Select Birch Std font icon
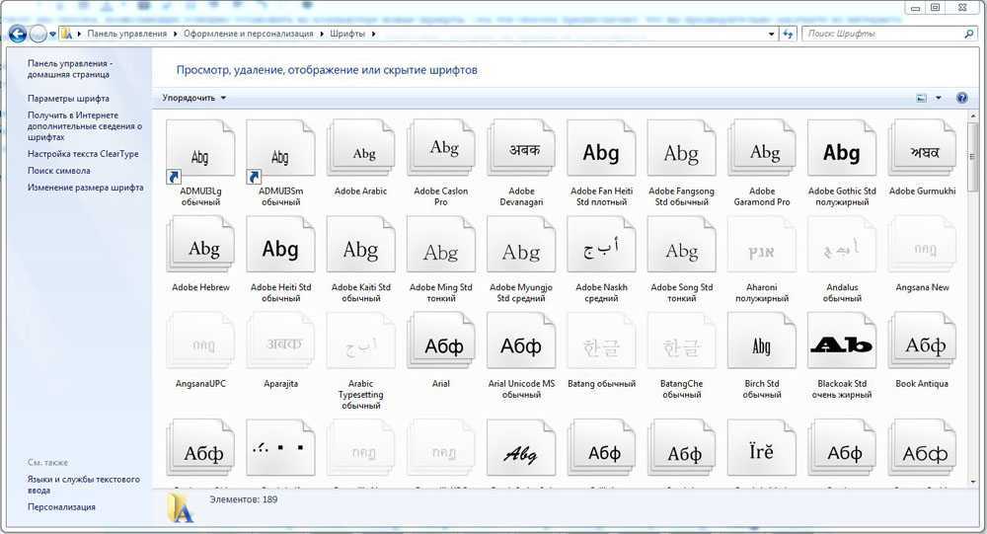The width and height of the screenshot is (987, 534). 761,344
